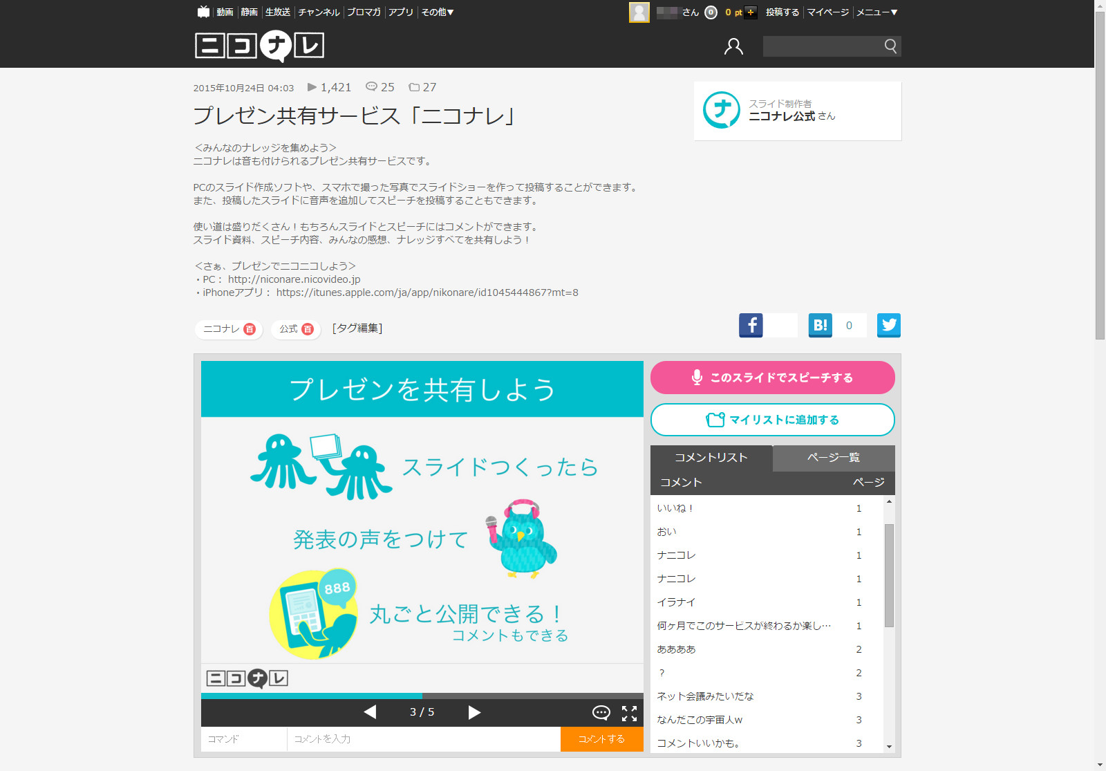The image size is (1106, 771).
Task: Open the point balance plus control
Action: click(x=751, y=12)
